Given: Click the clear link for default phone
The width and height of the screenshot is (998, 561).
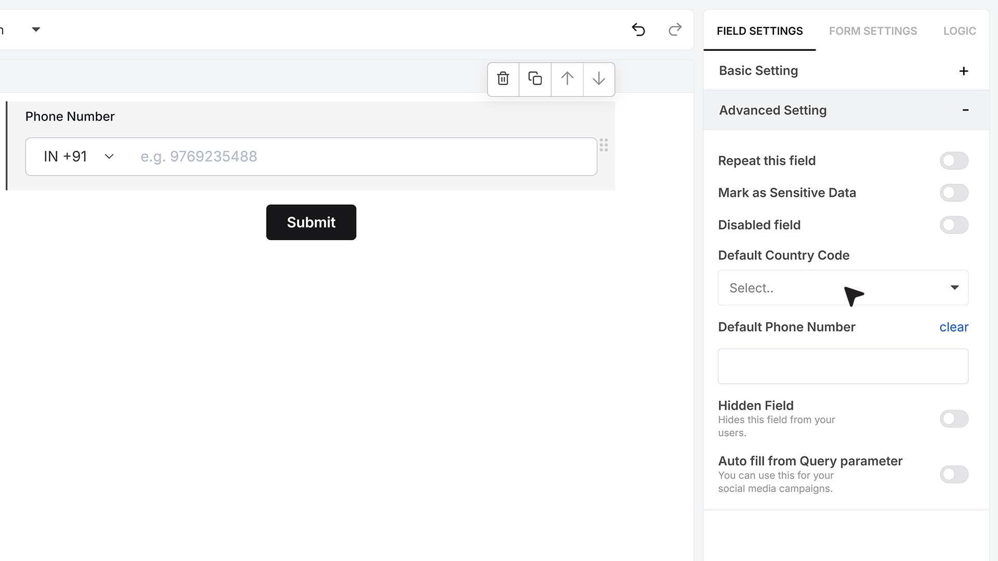Looking at the screenshot, I should pyautogui.click(x=954, y=327).
